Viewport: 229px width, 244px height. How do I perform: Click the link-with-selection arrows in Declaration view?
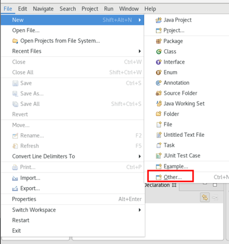[x=205, y=197]
